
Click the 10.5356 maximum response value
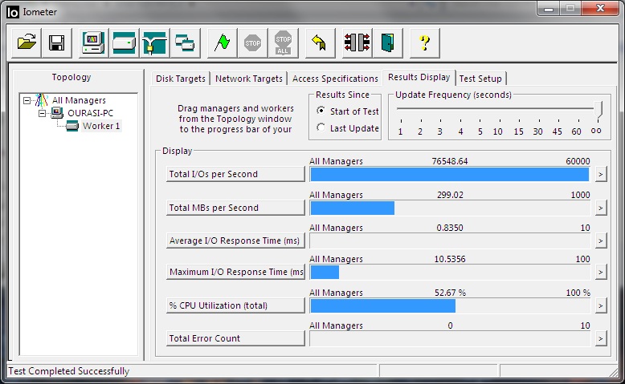click(x=450, y=259)
